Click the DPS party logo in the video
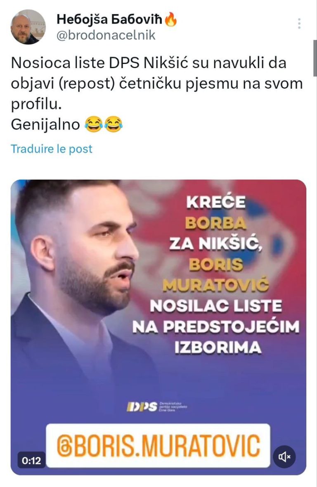Screen dimensions: 317x487 click(157, 406)
